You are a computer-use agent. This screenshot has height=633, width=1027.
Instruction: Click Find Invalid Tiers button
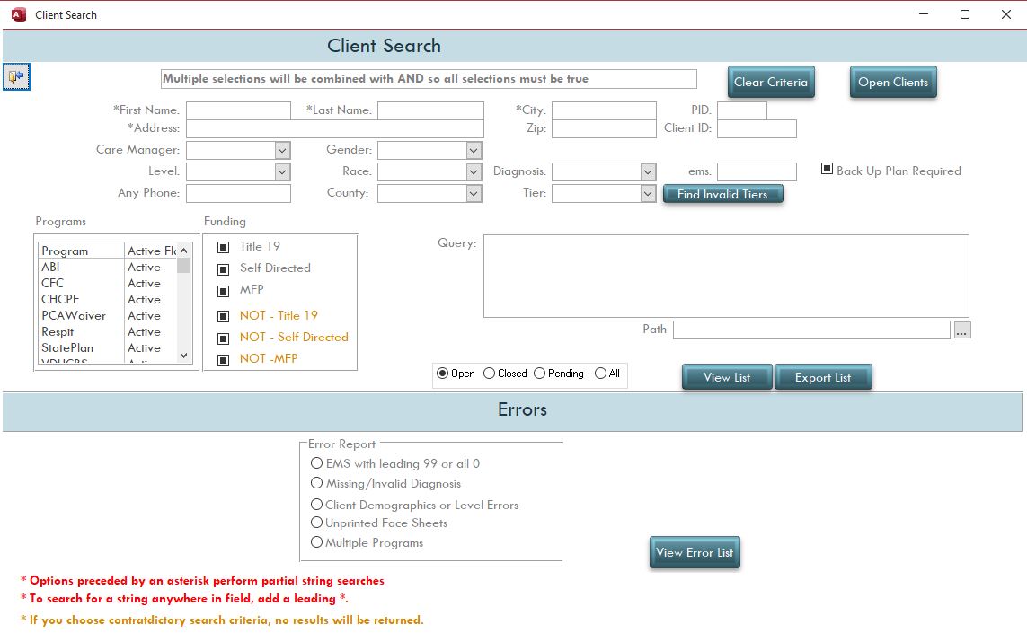pyautogui.click(x=722, y=194)
